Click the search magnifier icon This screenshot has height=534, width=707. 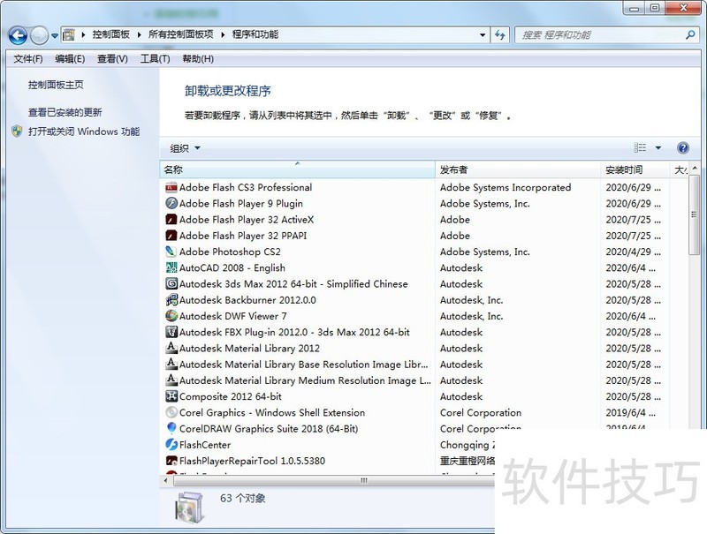tap(690, 34)
